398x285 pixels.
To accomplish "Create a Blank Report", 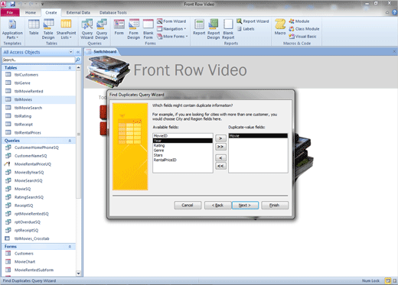I will (x=228, y=29).
